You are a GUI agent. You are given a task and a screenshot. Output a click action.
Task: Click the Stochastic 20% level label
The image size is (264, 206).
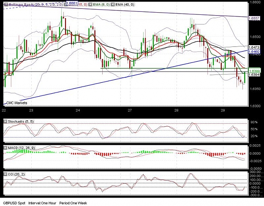coord(254,136)
